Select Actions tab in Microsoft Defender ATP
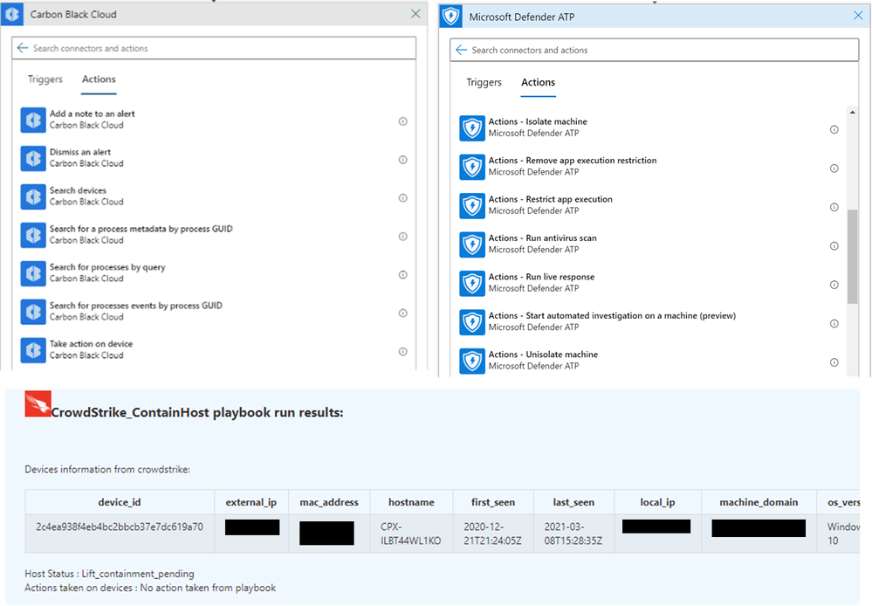The width and height of the screenshot is (872, 606). pos(539,82)
